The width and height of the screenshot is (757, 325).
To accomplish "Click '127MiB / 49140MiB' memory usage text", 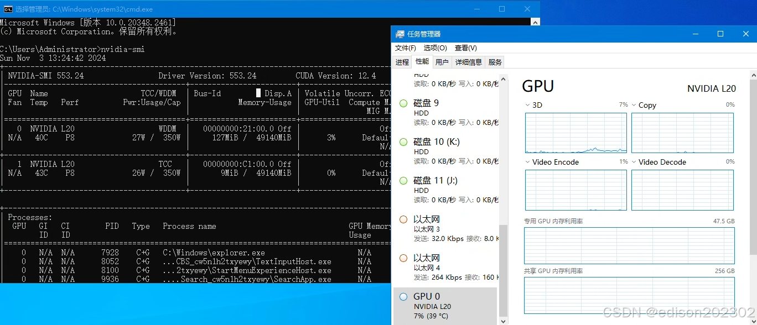I will click(x=252, y=138).
